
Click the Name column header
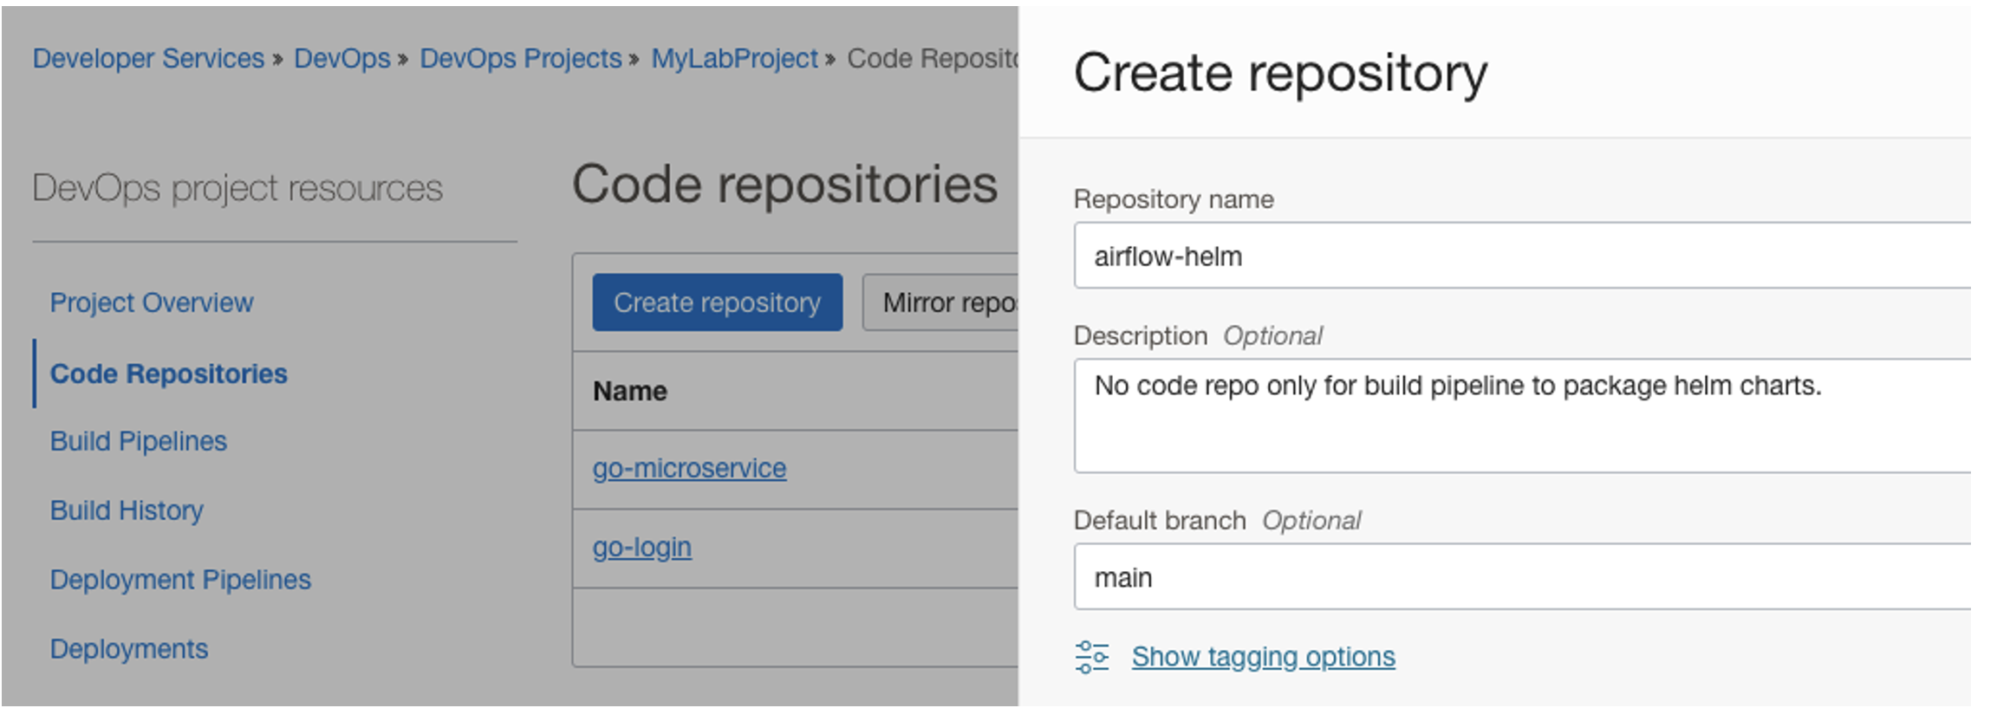630,391
